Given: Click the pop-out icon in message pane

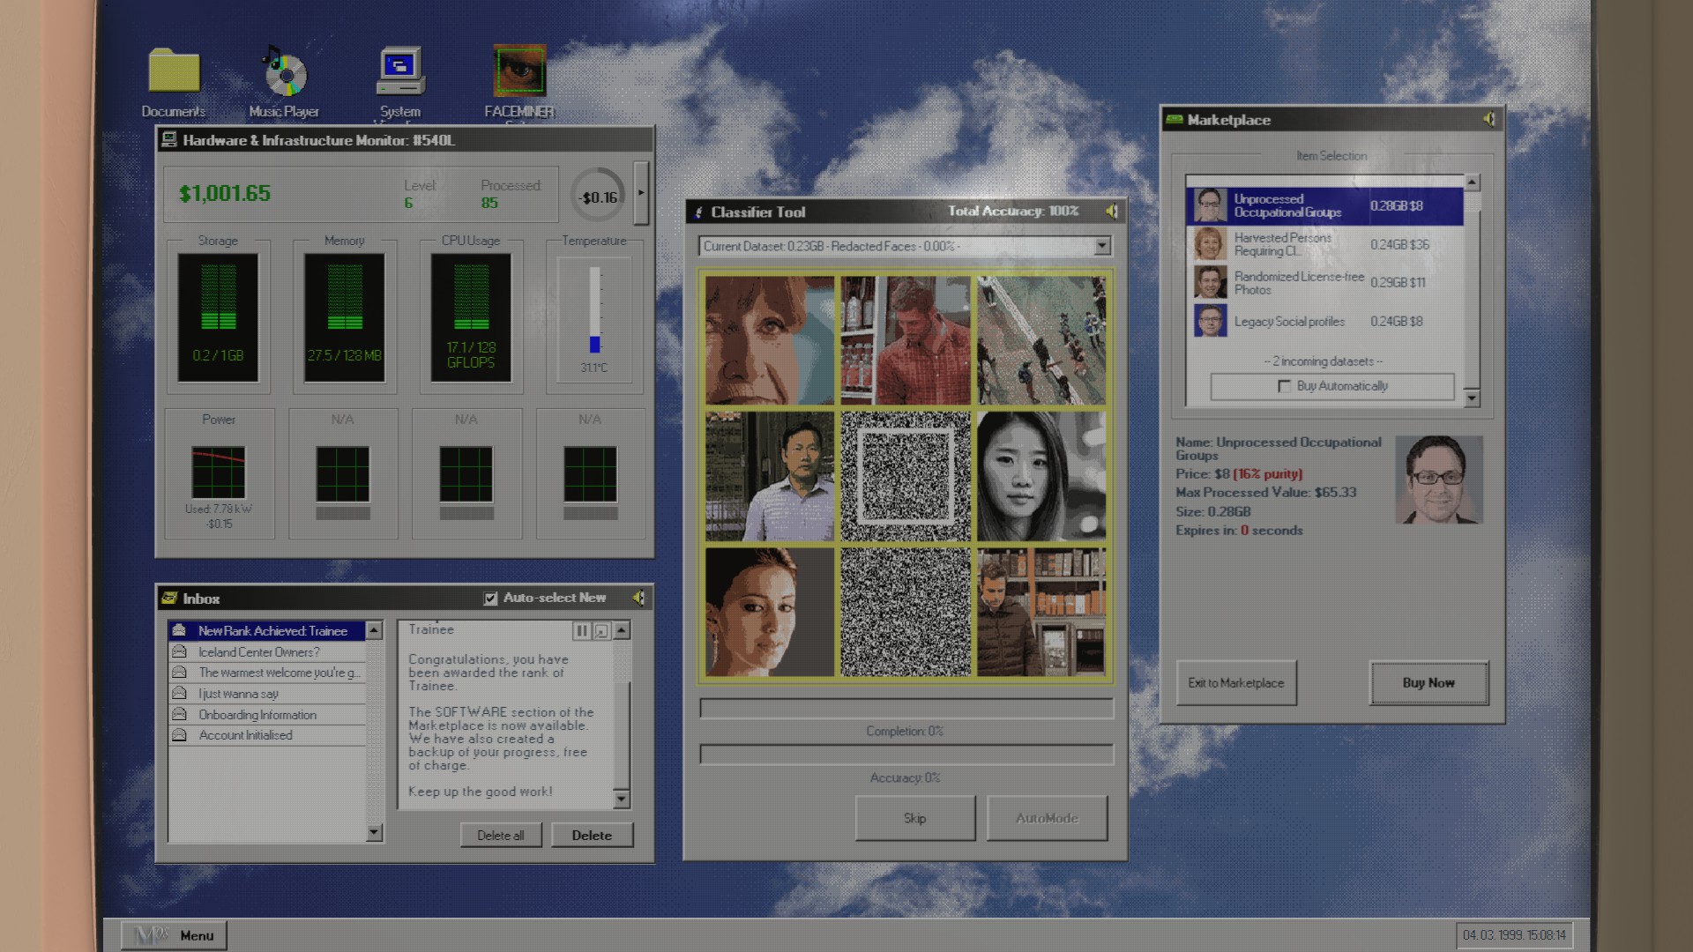Looking at the screenshot, I should [601, 631].
